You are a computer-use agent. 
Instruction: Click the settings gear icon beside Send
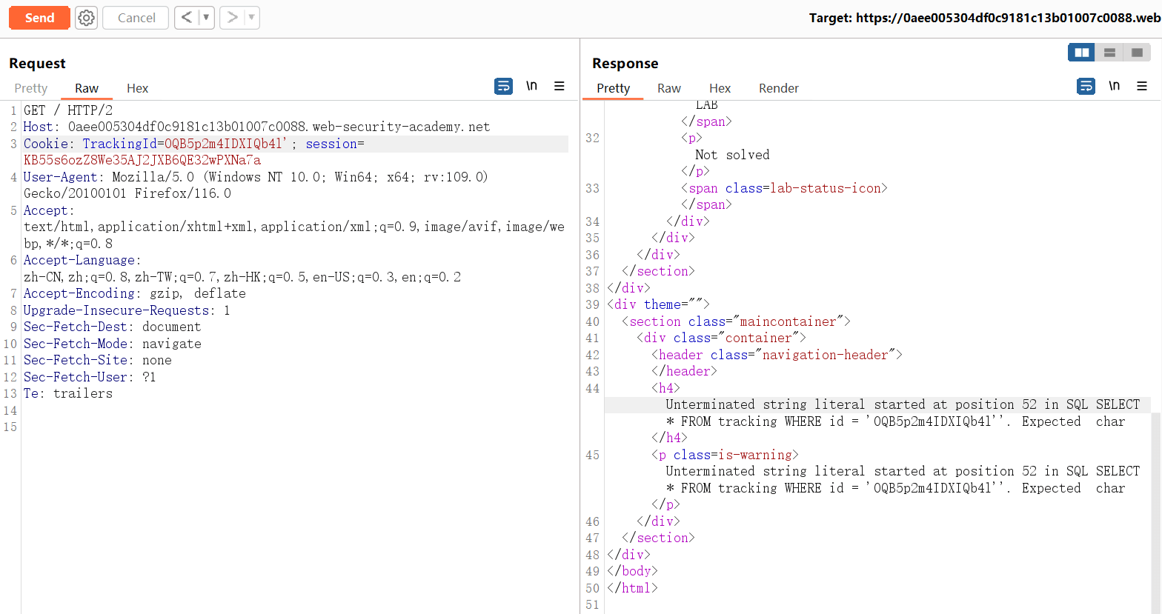click(x=87, y=18)
